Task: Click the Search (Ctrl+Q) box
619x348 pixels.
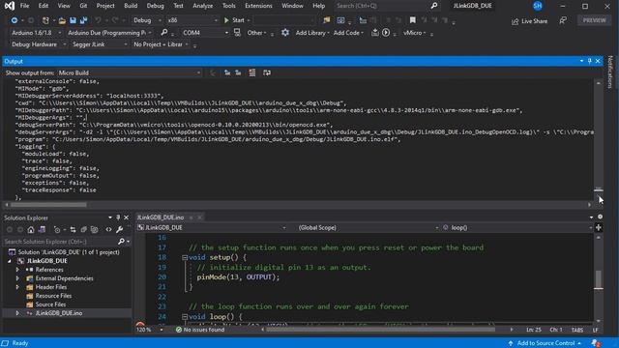Action: [x=387, y=6]
